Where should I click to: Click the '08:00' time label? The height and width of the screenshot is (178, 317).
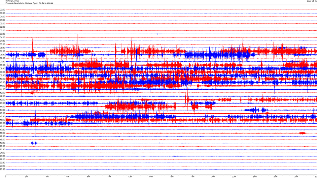[2, 65]
